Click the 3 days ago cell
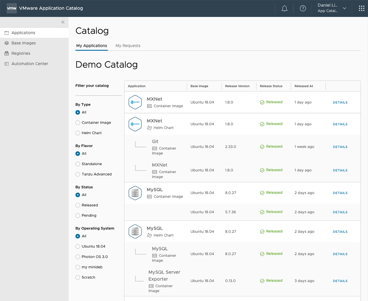Screen dimensions: 368x301 tap(304, 281)
